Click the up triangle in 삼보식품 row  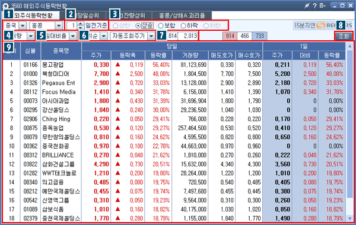[x=117, y=209]
